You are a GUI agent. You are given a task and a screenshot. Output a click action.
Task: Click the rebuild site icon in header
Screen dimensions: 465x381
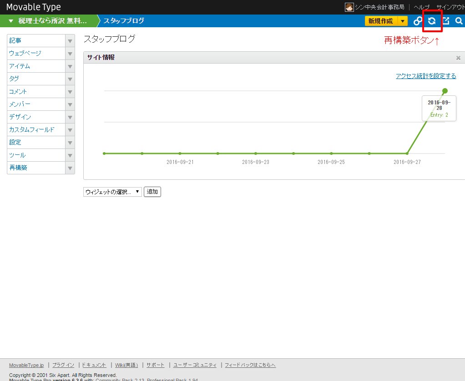(x=432, y=21)
